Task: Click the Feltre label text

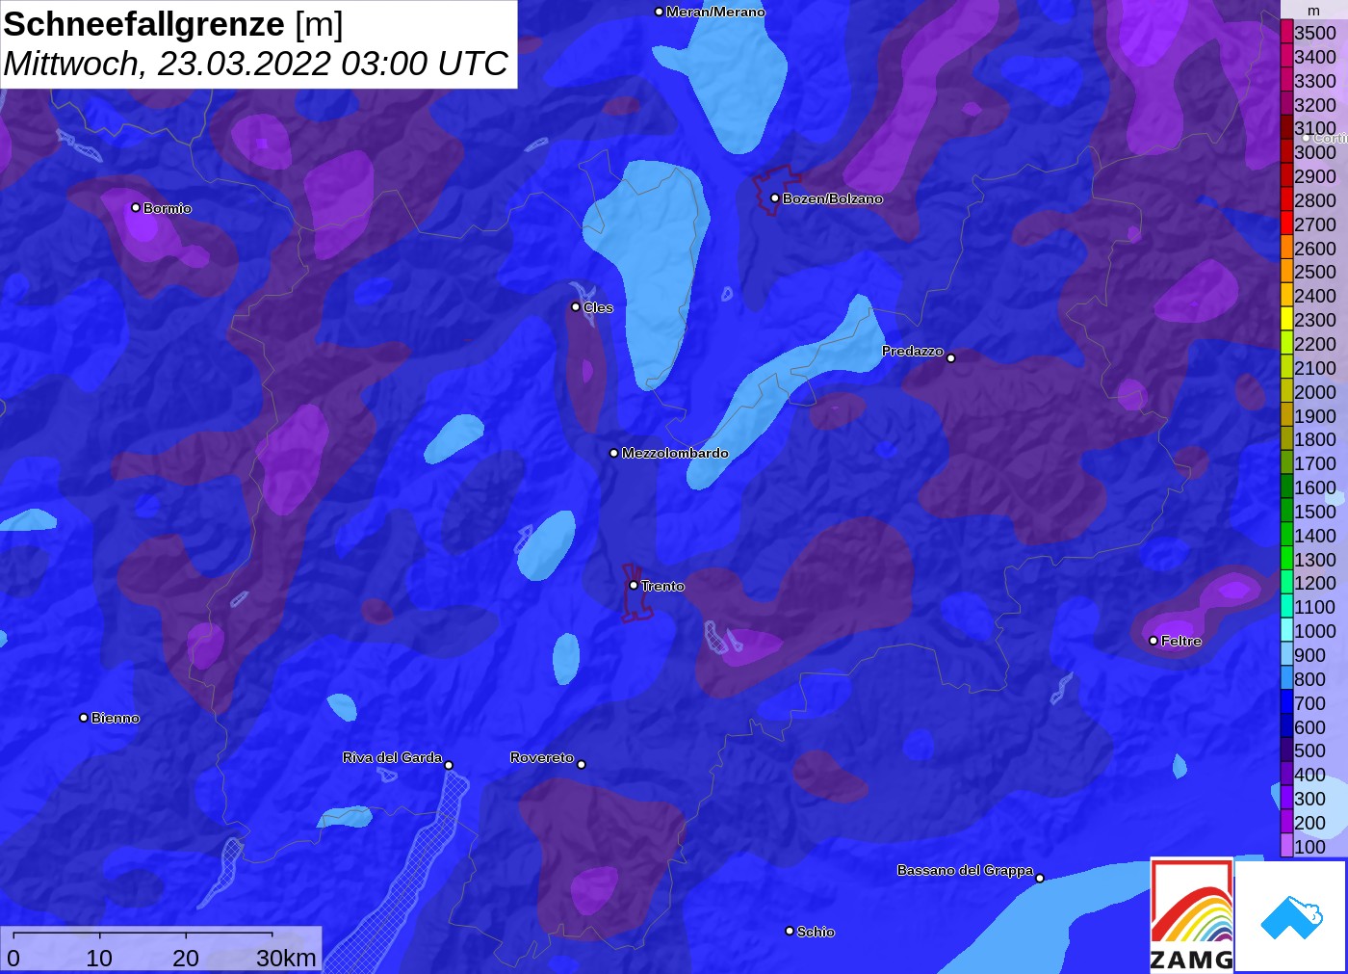Action: point(1181,641)
